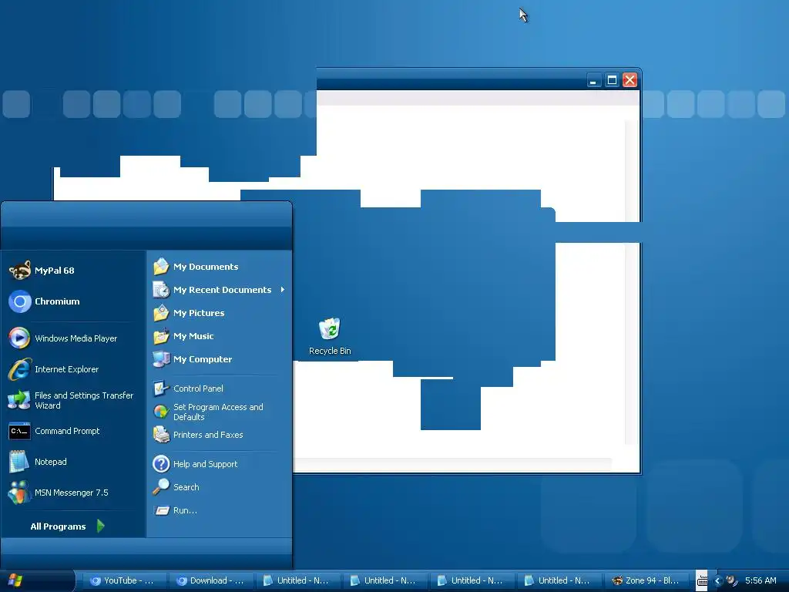
Task: Switch to Zone 94 MyPal taskbar window
Action: point(648,580)
